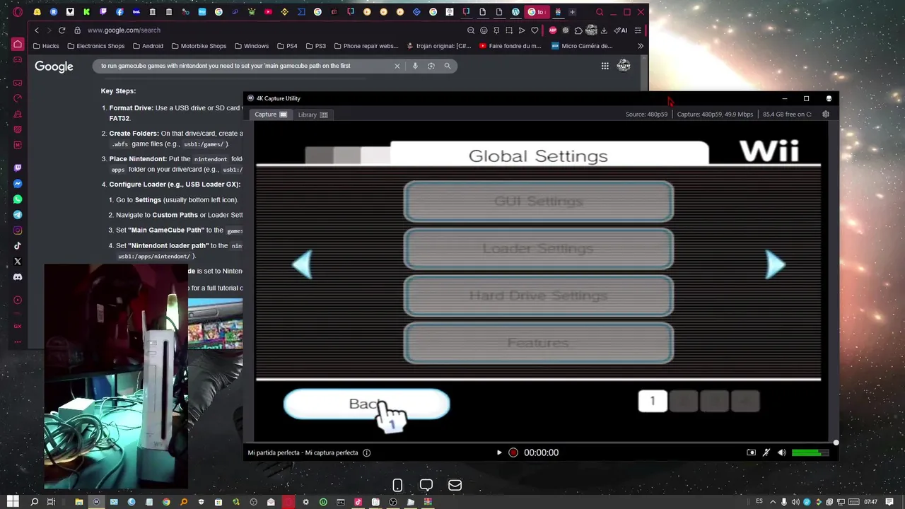Click the left arrow for previous settings page

302,264
